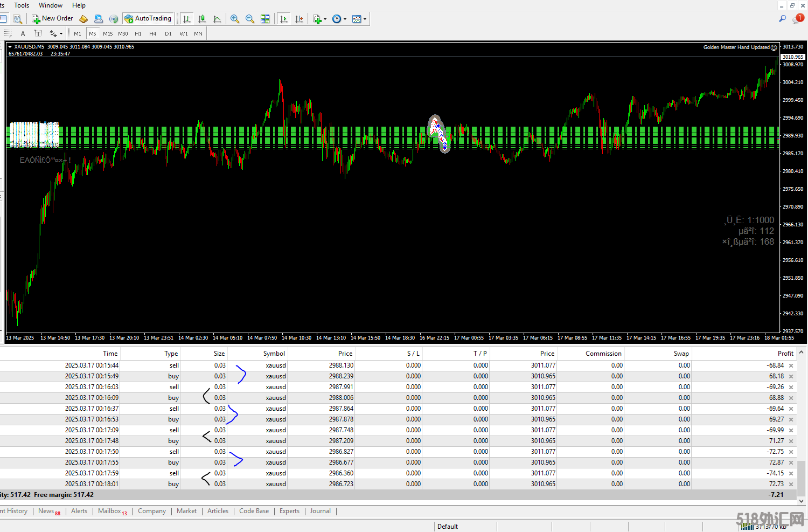Switch timeframe to M30
808x532 pixels.
123,33
